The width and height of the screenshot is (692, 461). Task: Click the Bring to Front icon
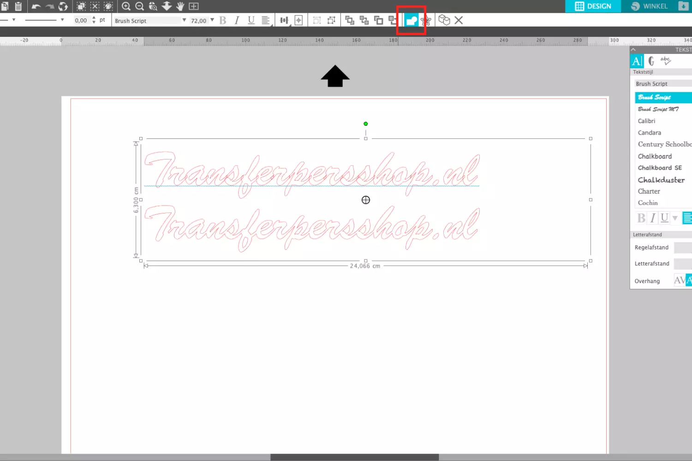click(350, 20)
